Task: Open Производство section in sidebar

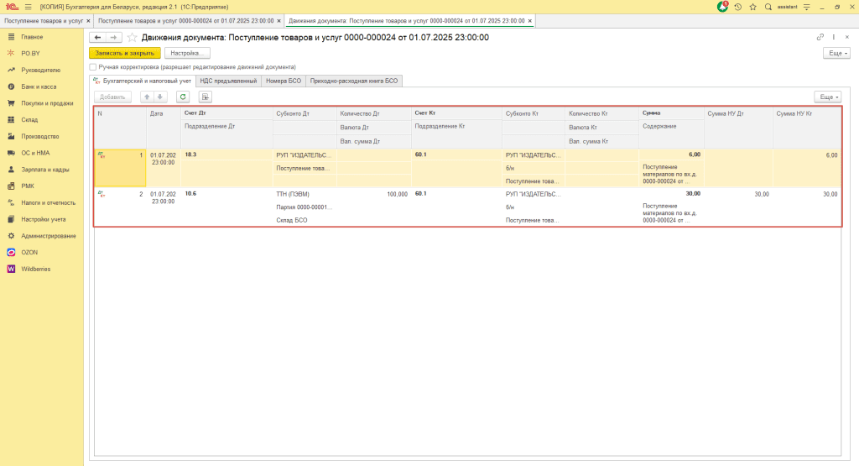Action: point(40,137)
